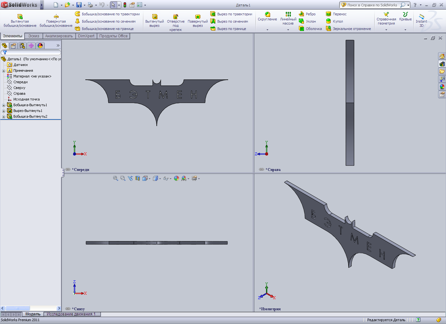Expand the Вырез-Вытянуть1 node
Viewport: 446px width, 324px height.
coord(4,111)
